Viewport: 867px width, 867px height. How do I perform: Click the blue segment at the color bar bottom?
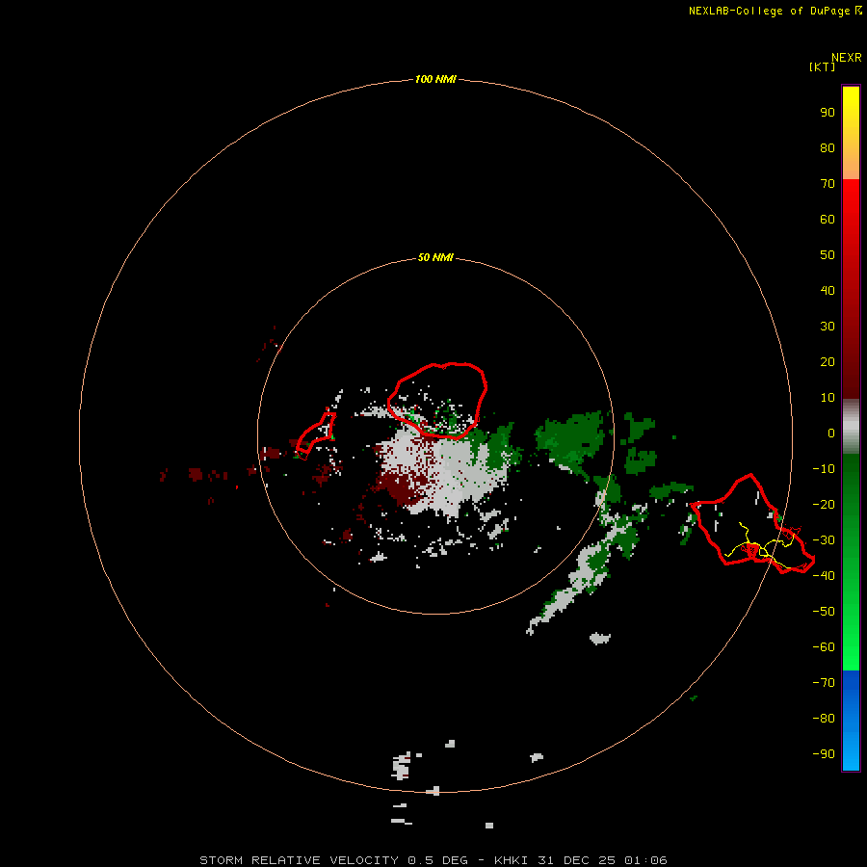pyautogui.click(x=851, y=721)
